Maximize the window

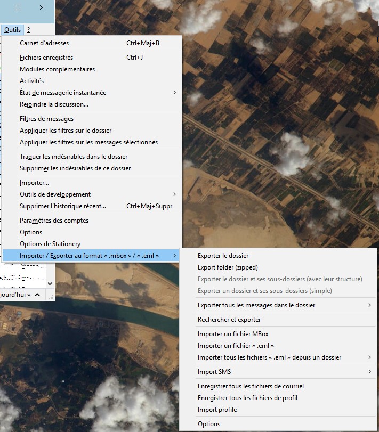(x=18, y=7)
